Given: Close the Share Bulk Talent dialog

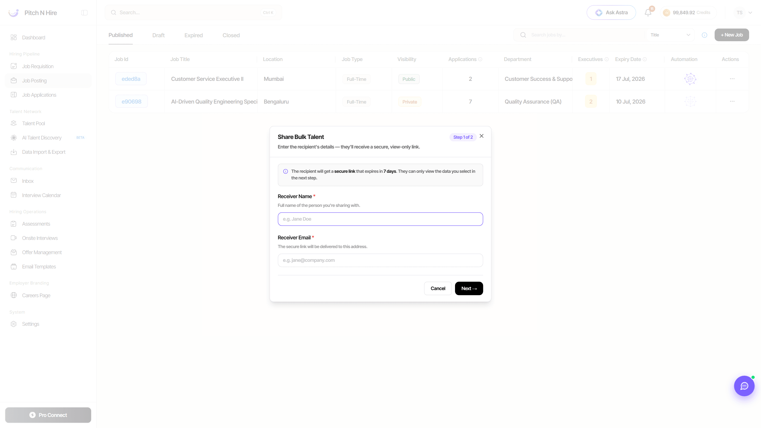Looking at the screenshot, I should (x=481, y=136).
